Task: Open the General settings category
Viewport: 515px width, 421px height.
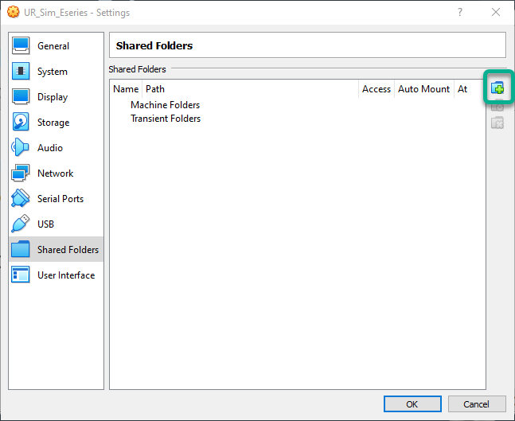Action: pyautogui.click(x=53, y=46)
